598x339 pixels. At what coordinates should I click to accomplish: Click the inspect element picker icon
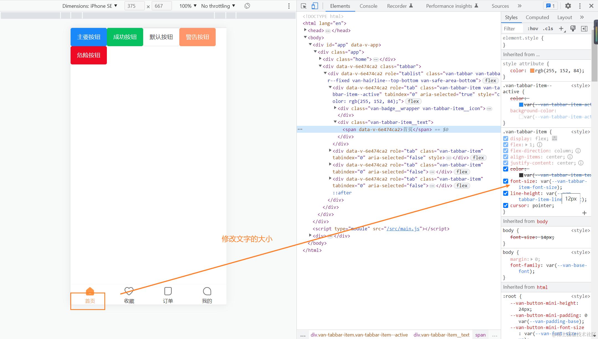click(x=304, y=6)
